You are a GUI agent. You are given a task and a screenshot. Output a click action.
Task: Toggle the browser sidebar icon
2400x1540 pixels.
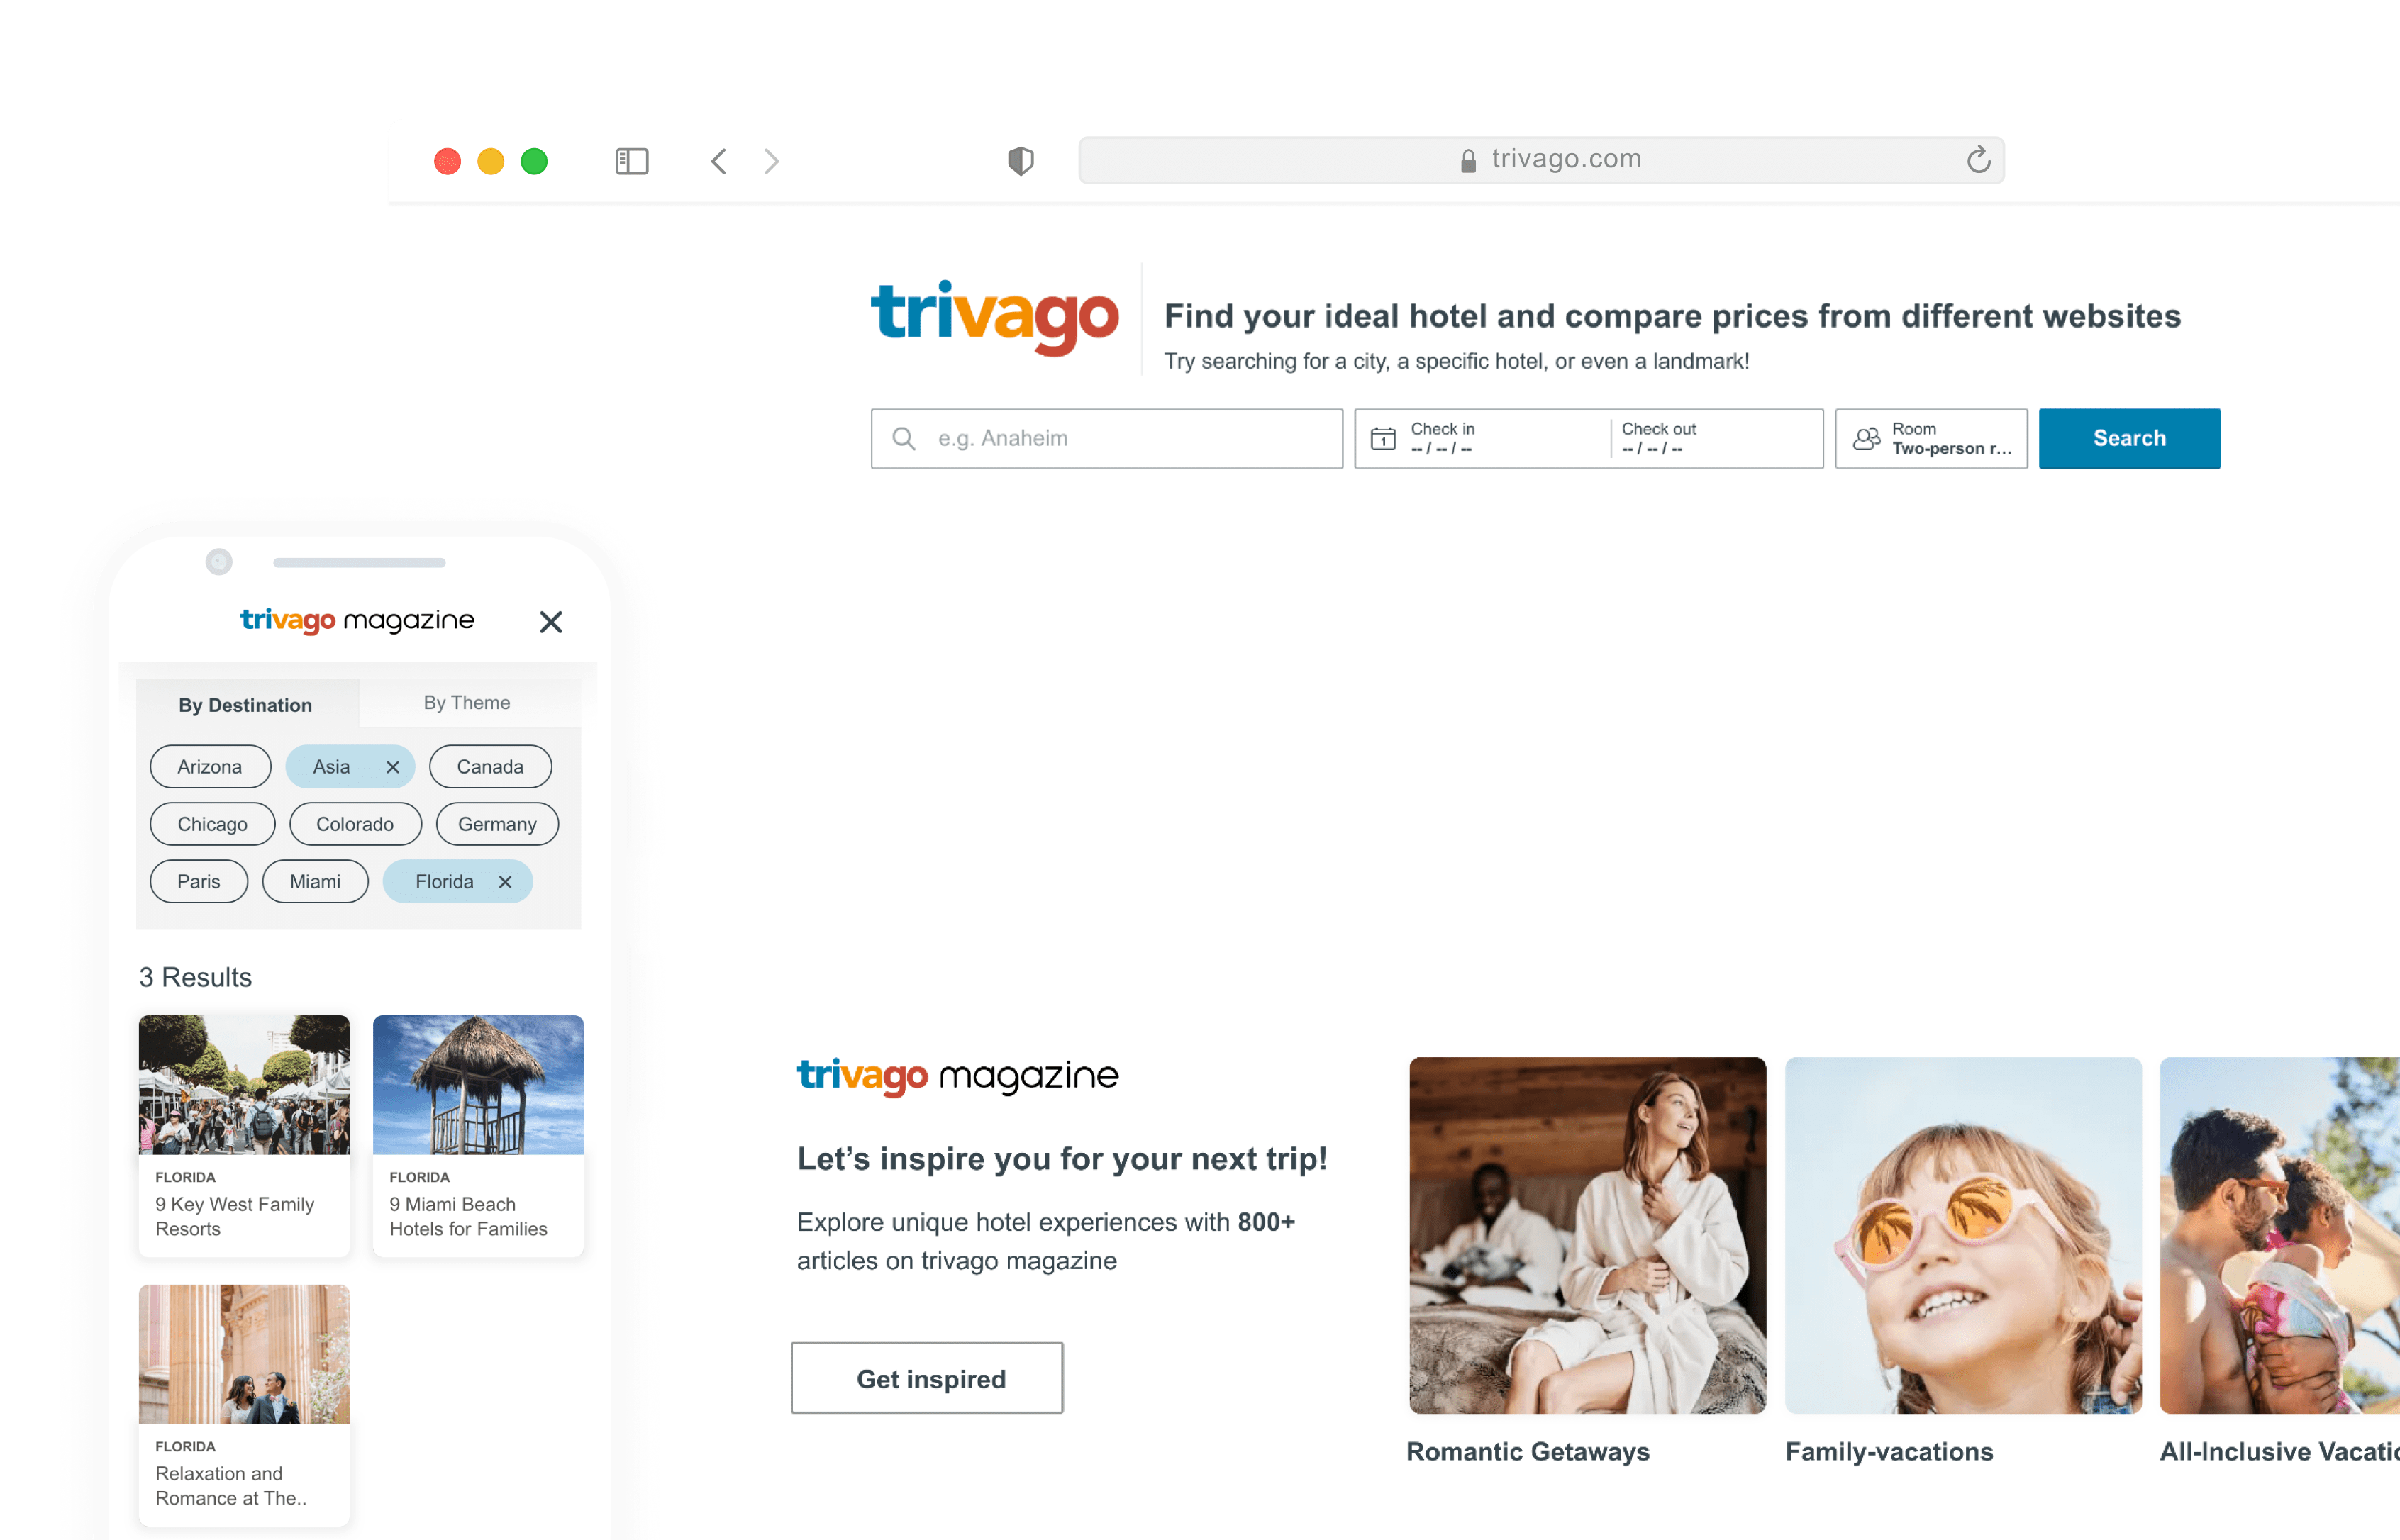point(631,161)
